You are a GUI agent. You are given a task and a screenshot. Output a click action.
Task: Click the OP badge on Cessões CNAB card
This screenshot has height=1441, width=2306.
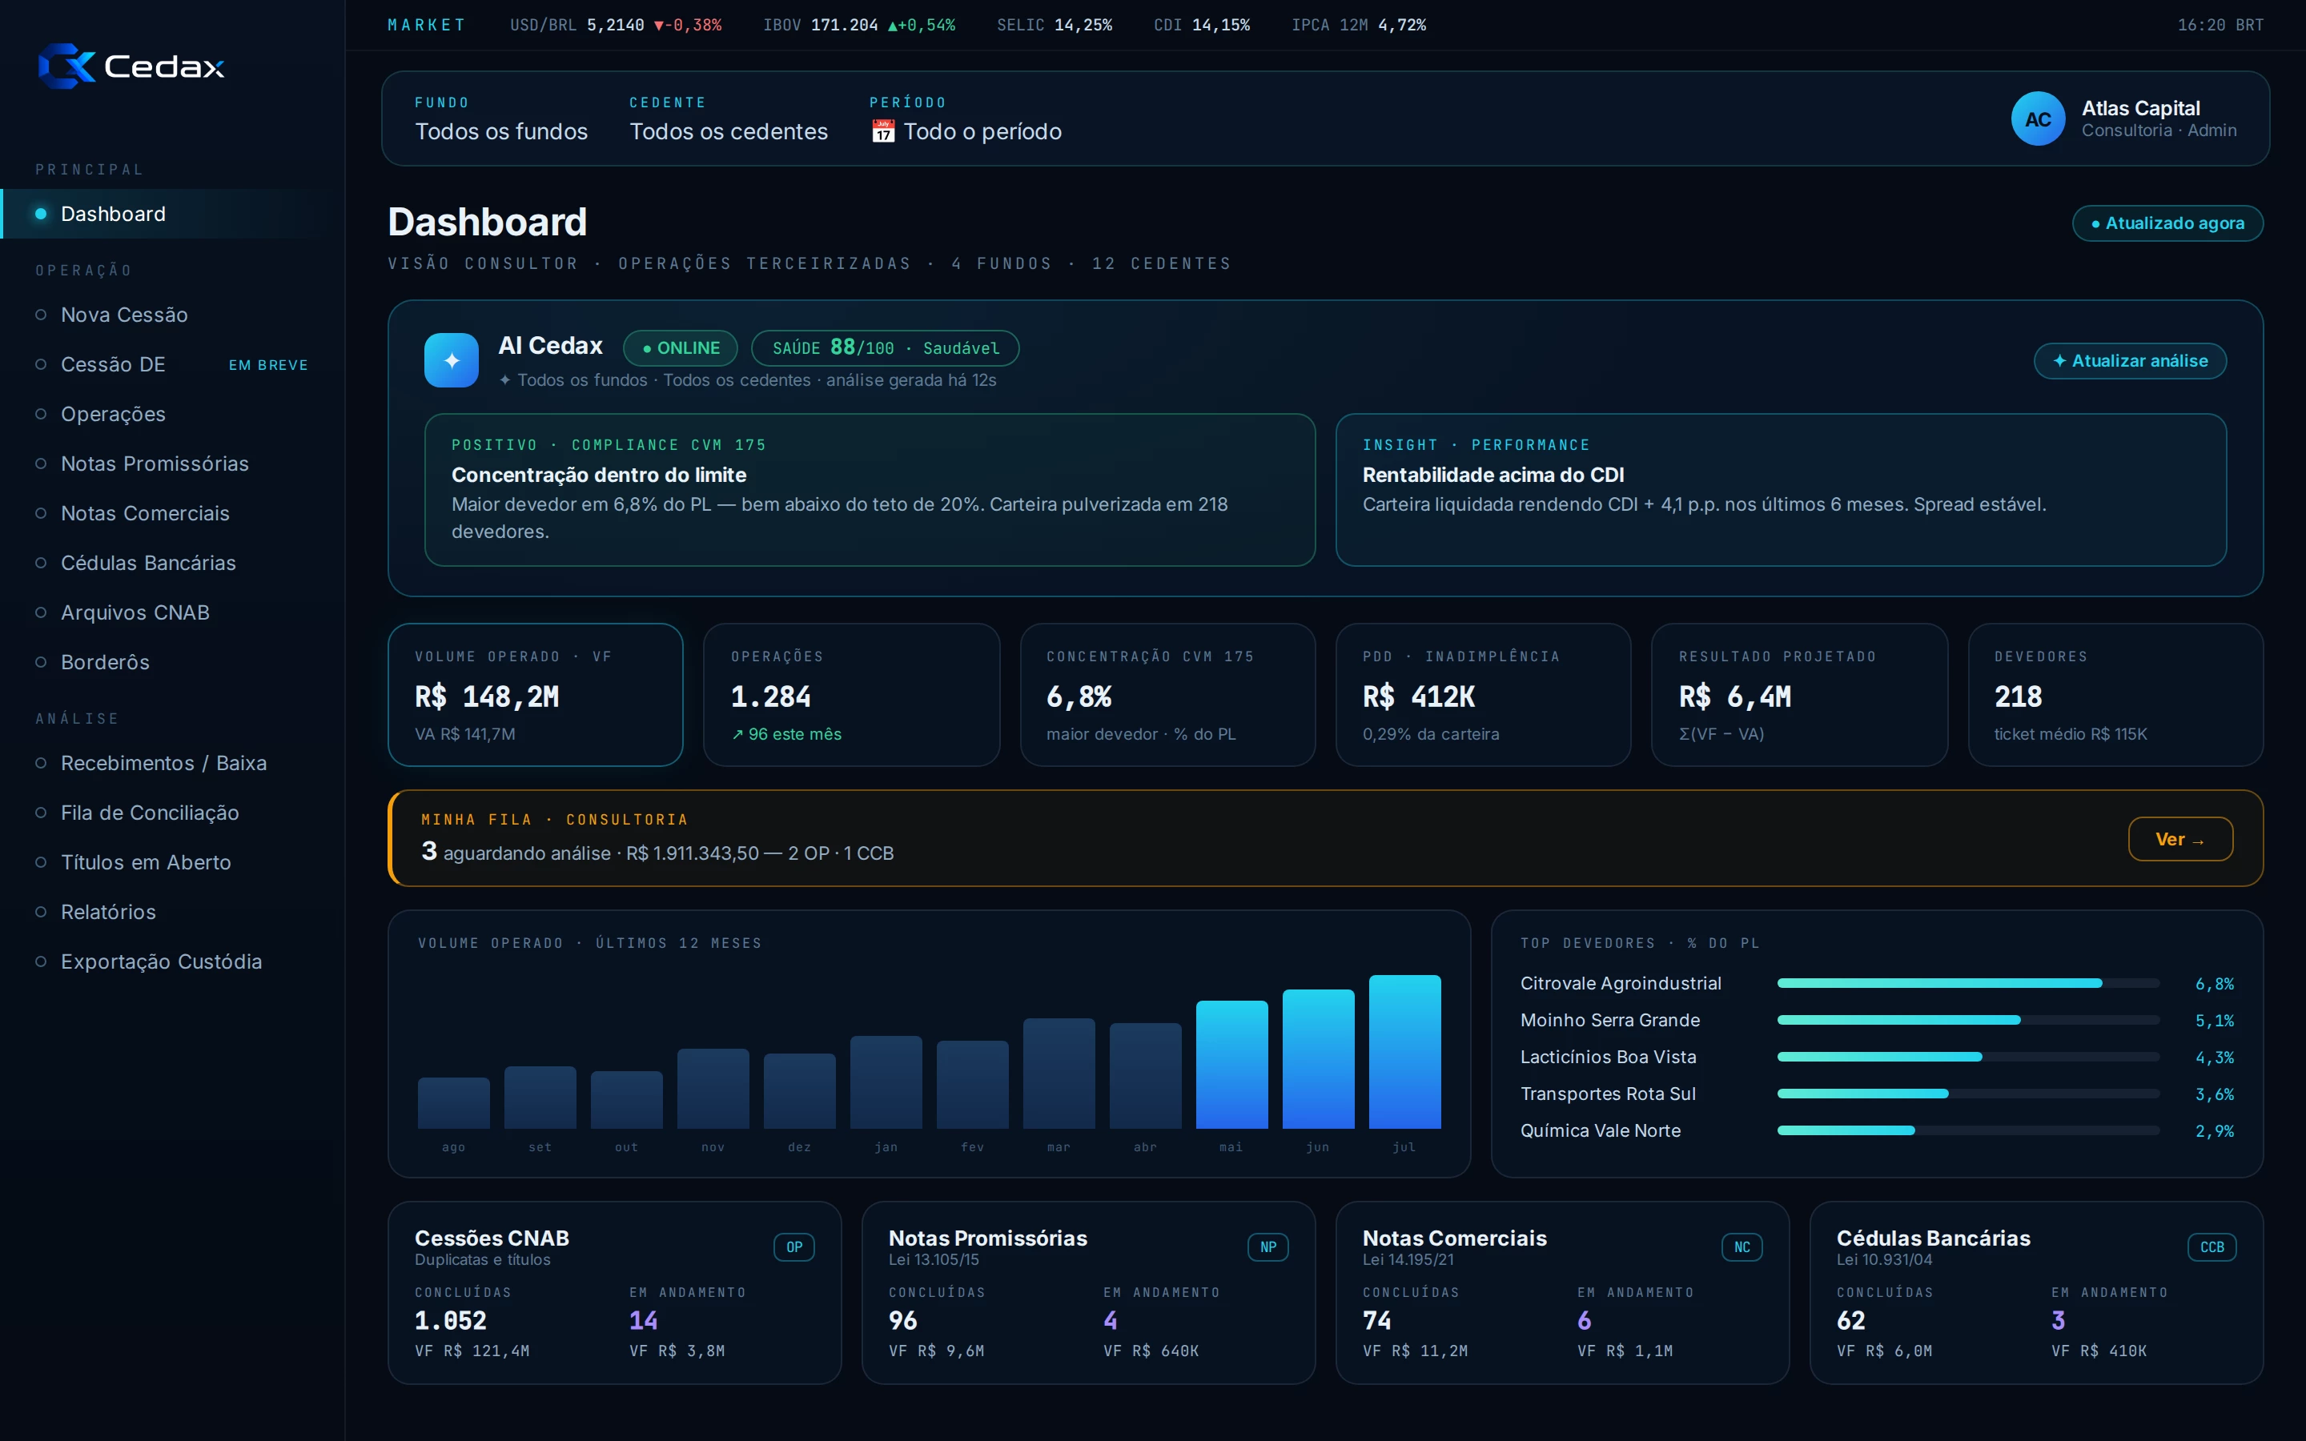click(x=793, y=1246)
